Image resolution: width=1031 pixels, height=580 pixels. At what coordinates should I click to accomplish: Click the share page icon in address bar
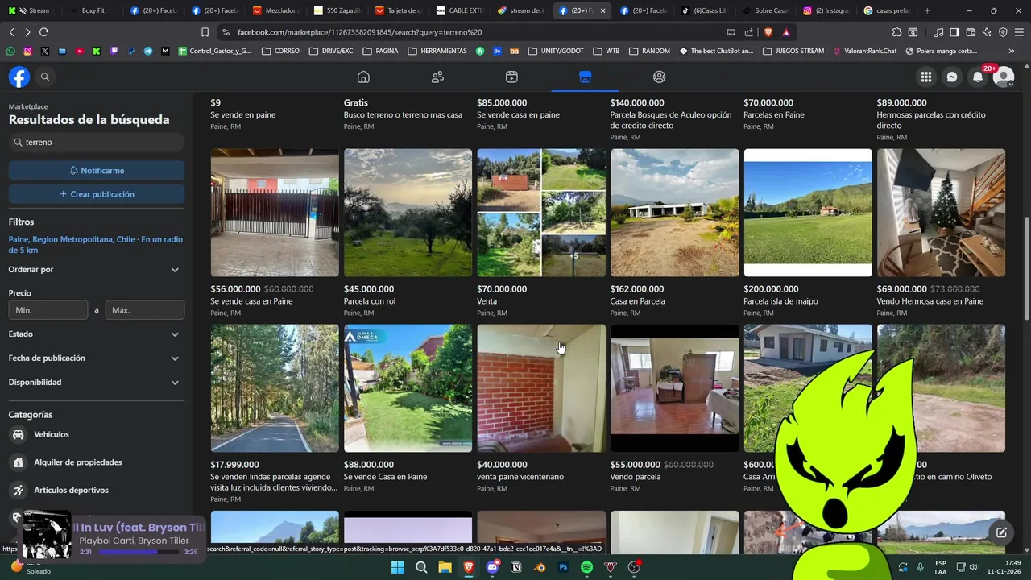point(749,32)
